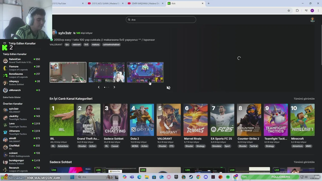Open the Minecraft category card
The image size is (322, 181).
click(x=303, y=120)
